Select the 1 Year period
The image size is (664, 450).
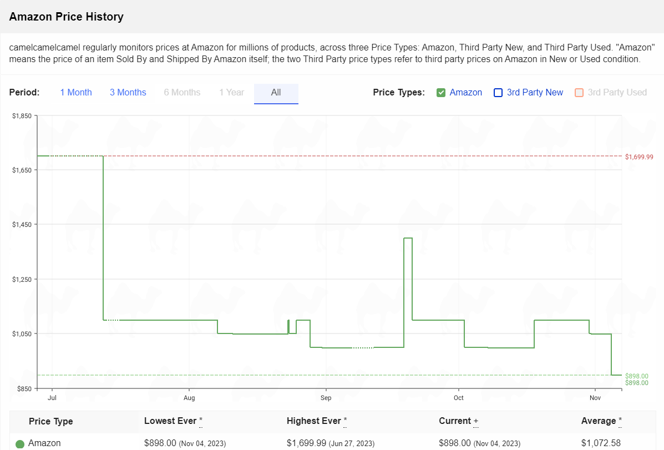pos(232,92)
